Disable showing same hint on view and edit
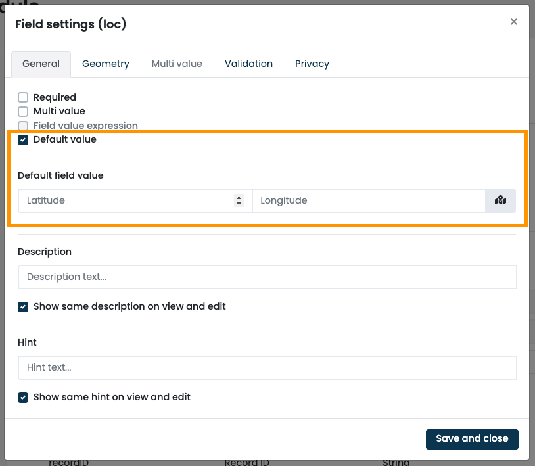This screenshot has width=535, height=466. 23,397
